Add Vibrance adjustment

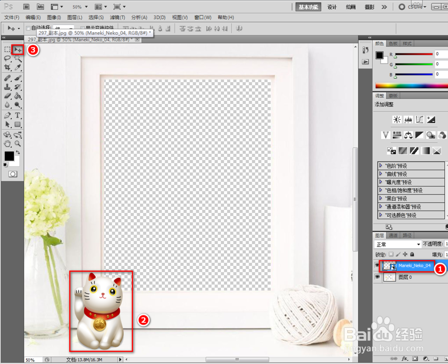386,135
